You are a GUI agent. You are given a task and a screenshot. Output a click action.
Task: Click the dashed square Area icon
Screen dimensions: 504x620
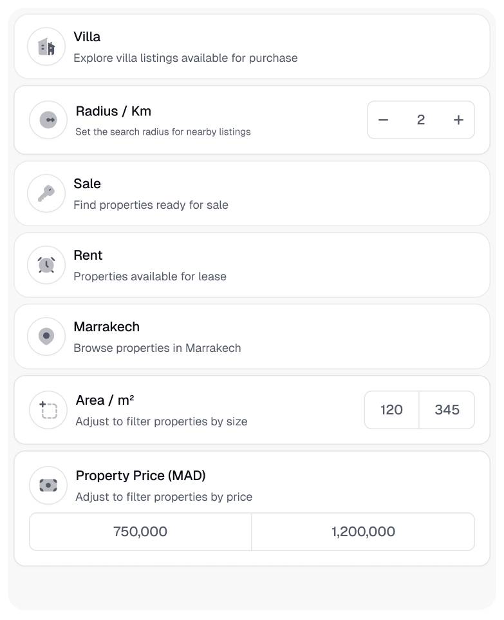pyautogui.click(x=48, y=410)
